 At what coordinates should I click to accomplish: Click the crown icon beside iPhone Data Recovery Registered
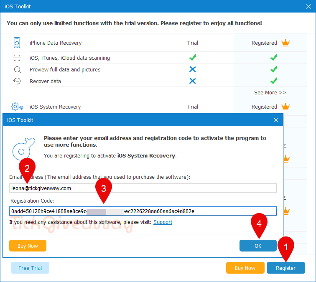(285, 43)
